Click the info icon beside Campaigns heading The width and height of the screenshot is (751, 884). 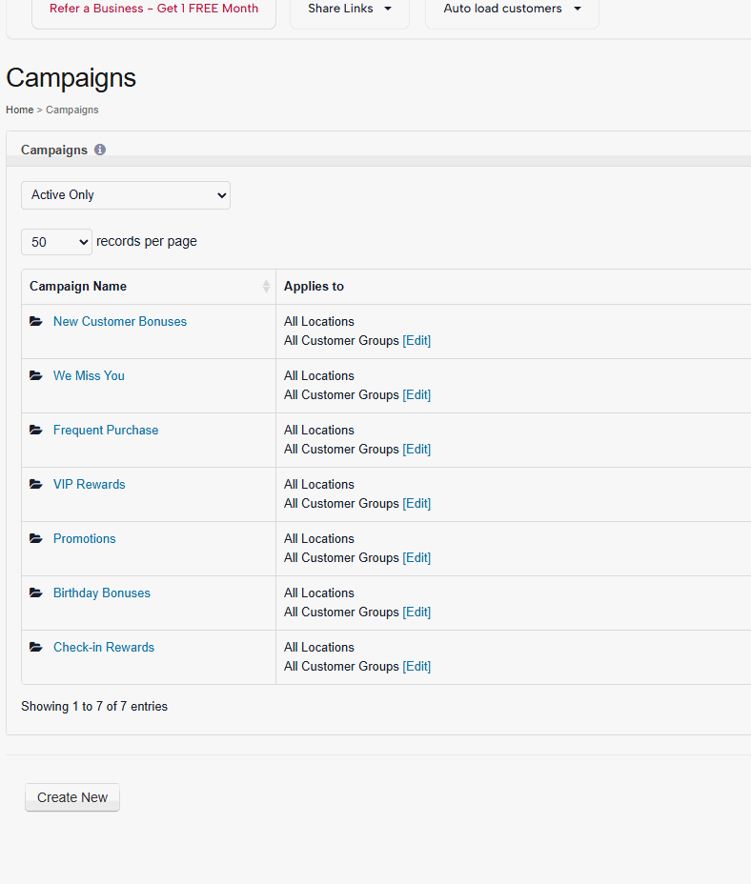click(100, 150)
